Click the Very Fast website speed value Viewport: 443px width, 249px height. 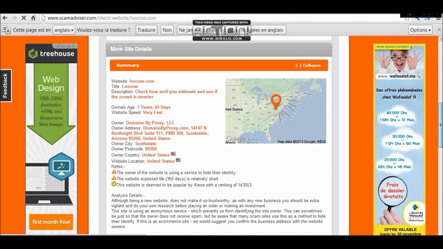click(153, 112)
